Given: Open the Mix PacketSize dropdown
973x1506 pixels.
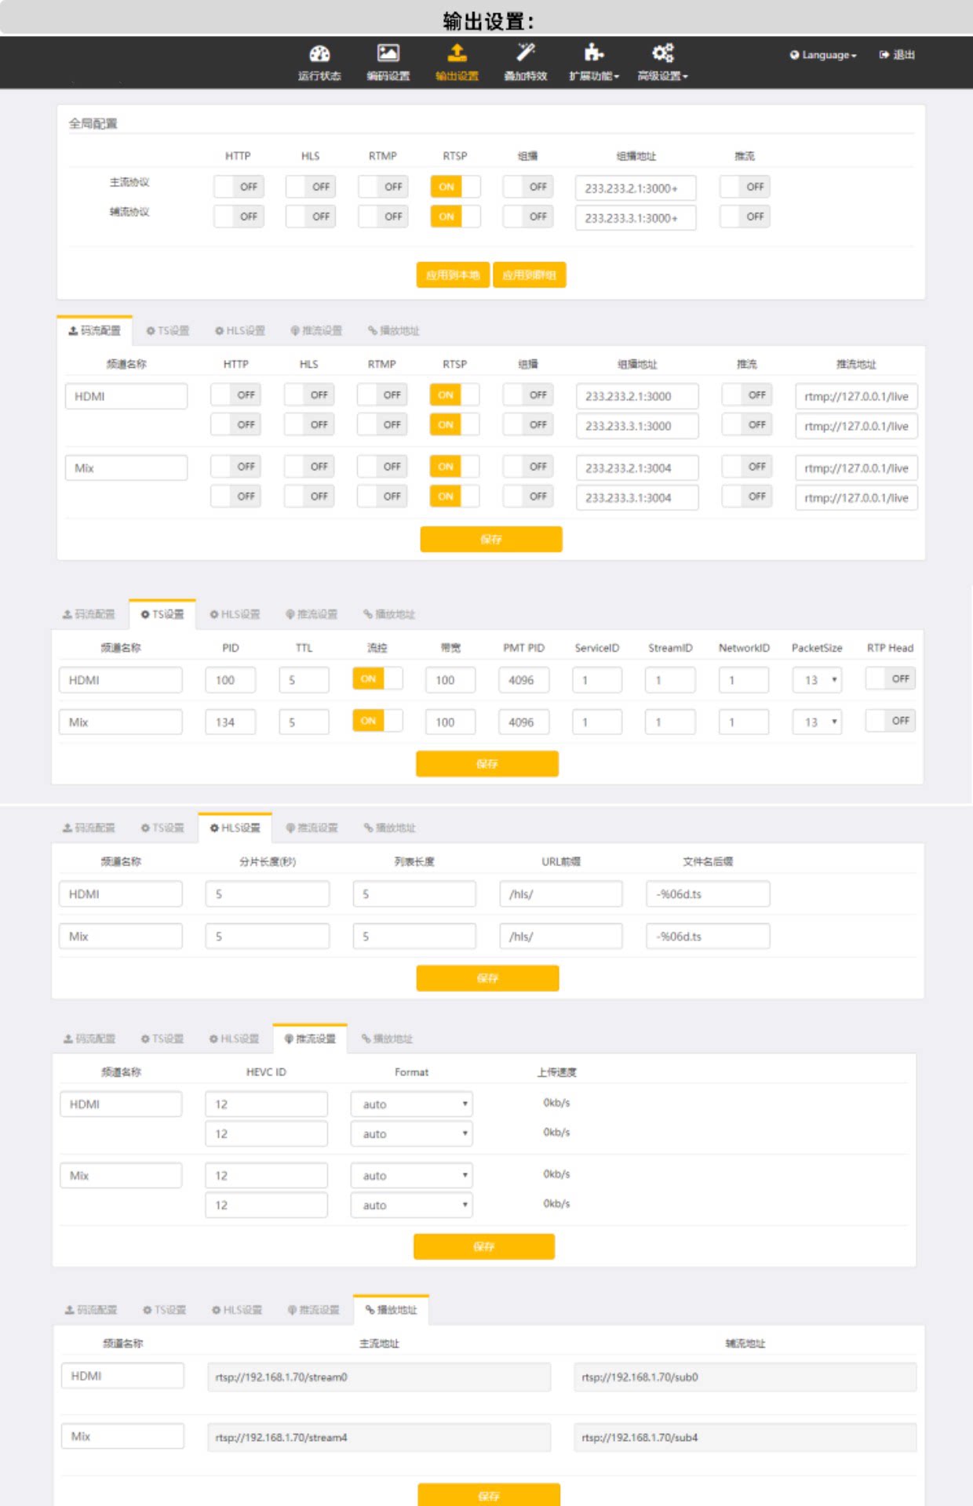Looking at the screenshot, I should click(x=817, y=722).
